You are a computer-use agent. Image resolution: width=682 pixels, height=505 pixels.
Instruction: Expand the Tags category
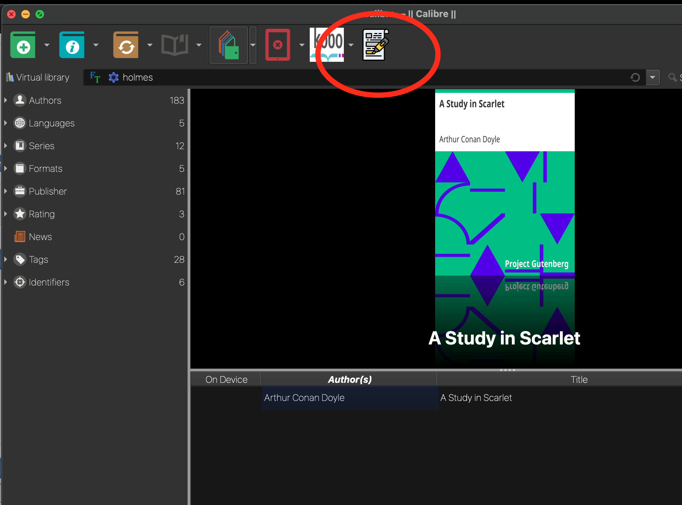pyautogui.click(x=6, y=260)
